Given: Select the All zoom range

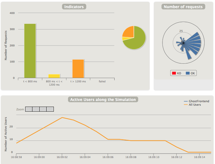Looking at the screenshot, I should click(50, 109).
